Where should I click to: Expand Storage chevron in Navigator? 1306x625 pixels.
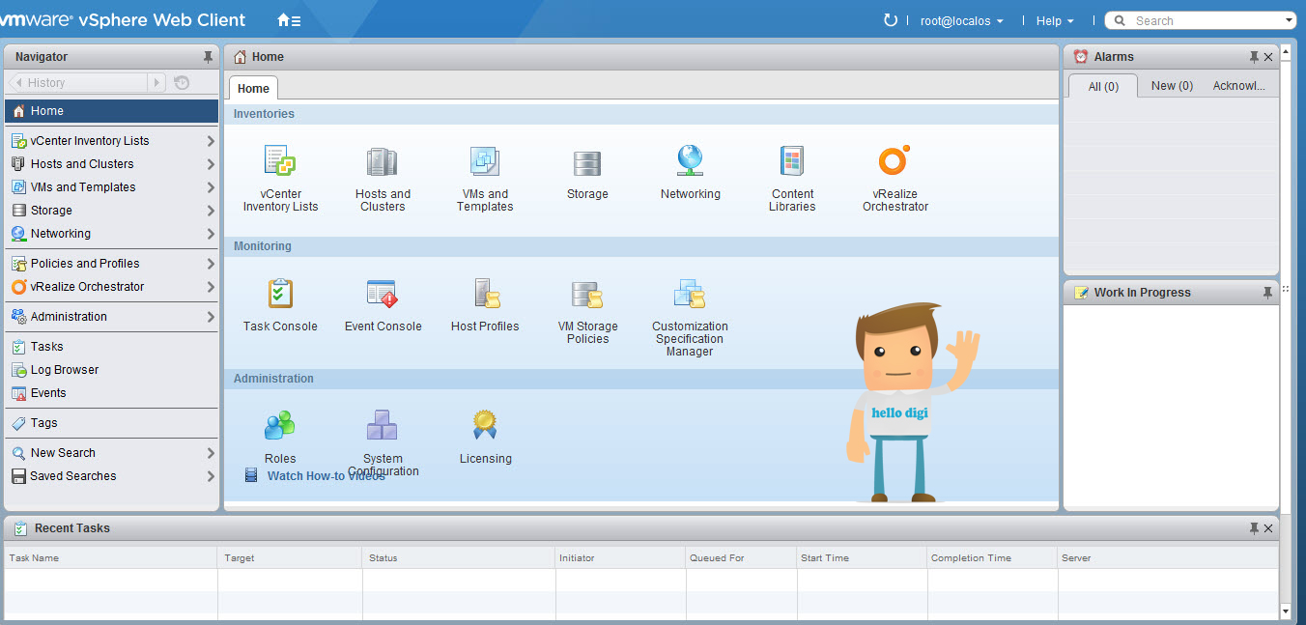pos(211,211)
